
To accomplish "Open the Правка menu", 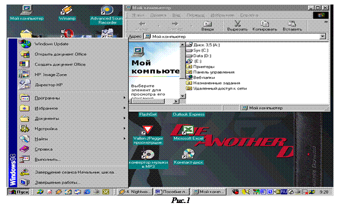I will (158, 15).
